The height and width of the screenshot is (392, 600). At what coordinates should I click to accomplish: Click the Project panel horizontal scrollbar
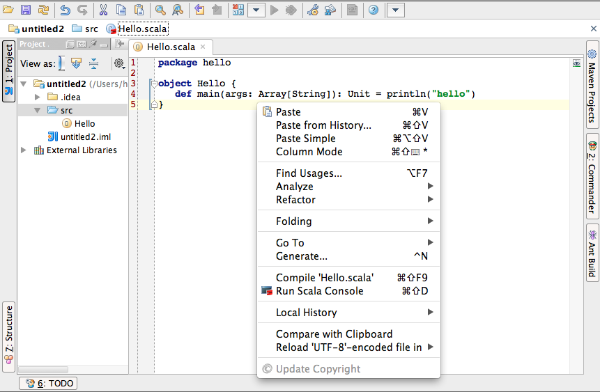pyautogui.click(x=43, y=370)
